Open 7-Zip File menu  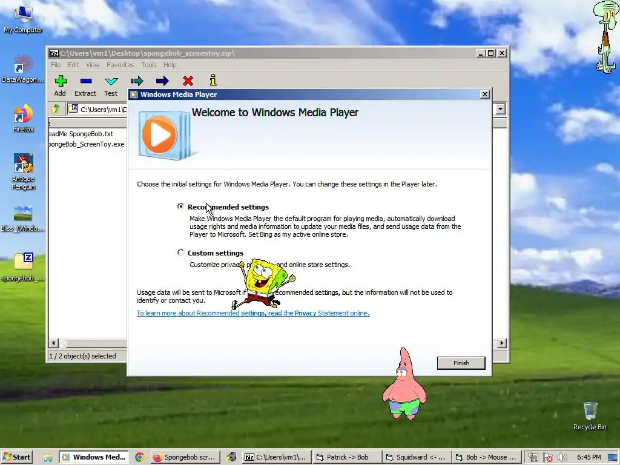pyautogui.click(x=56, y=64)
